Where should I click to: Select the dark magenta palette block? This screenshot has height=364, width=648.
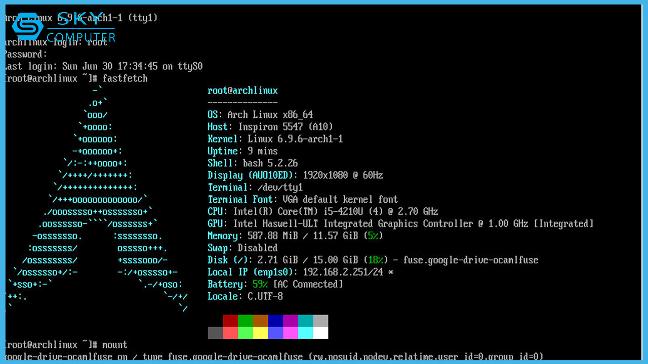coord(291,321)
